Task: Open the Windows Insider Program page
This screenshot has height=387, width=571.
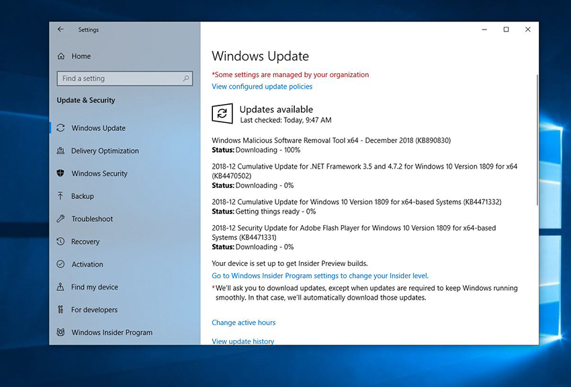Action: click(112, 333)
